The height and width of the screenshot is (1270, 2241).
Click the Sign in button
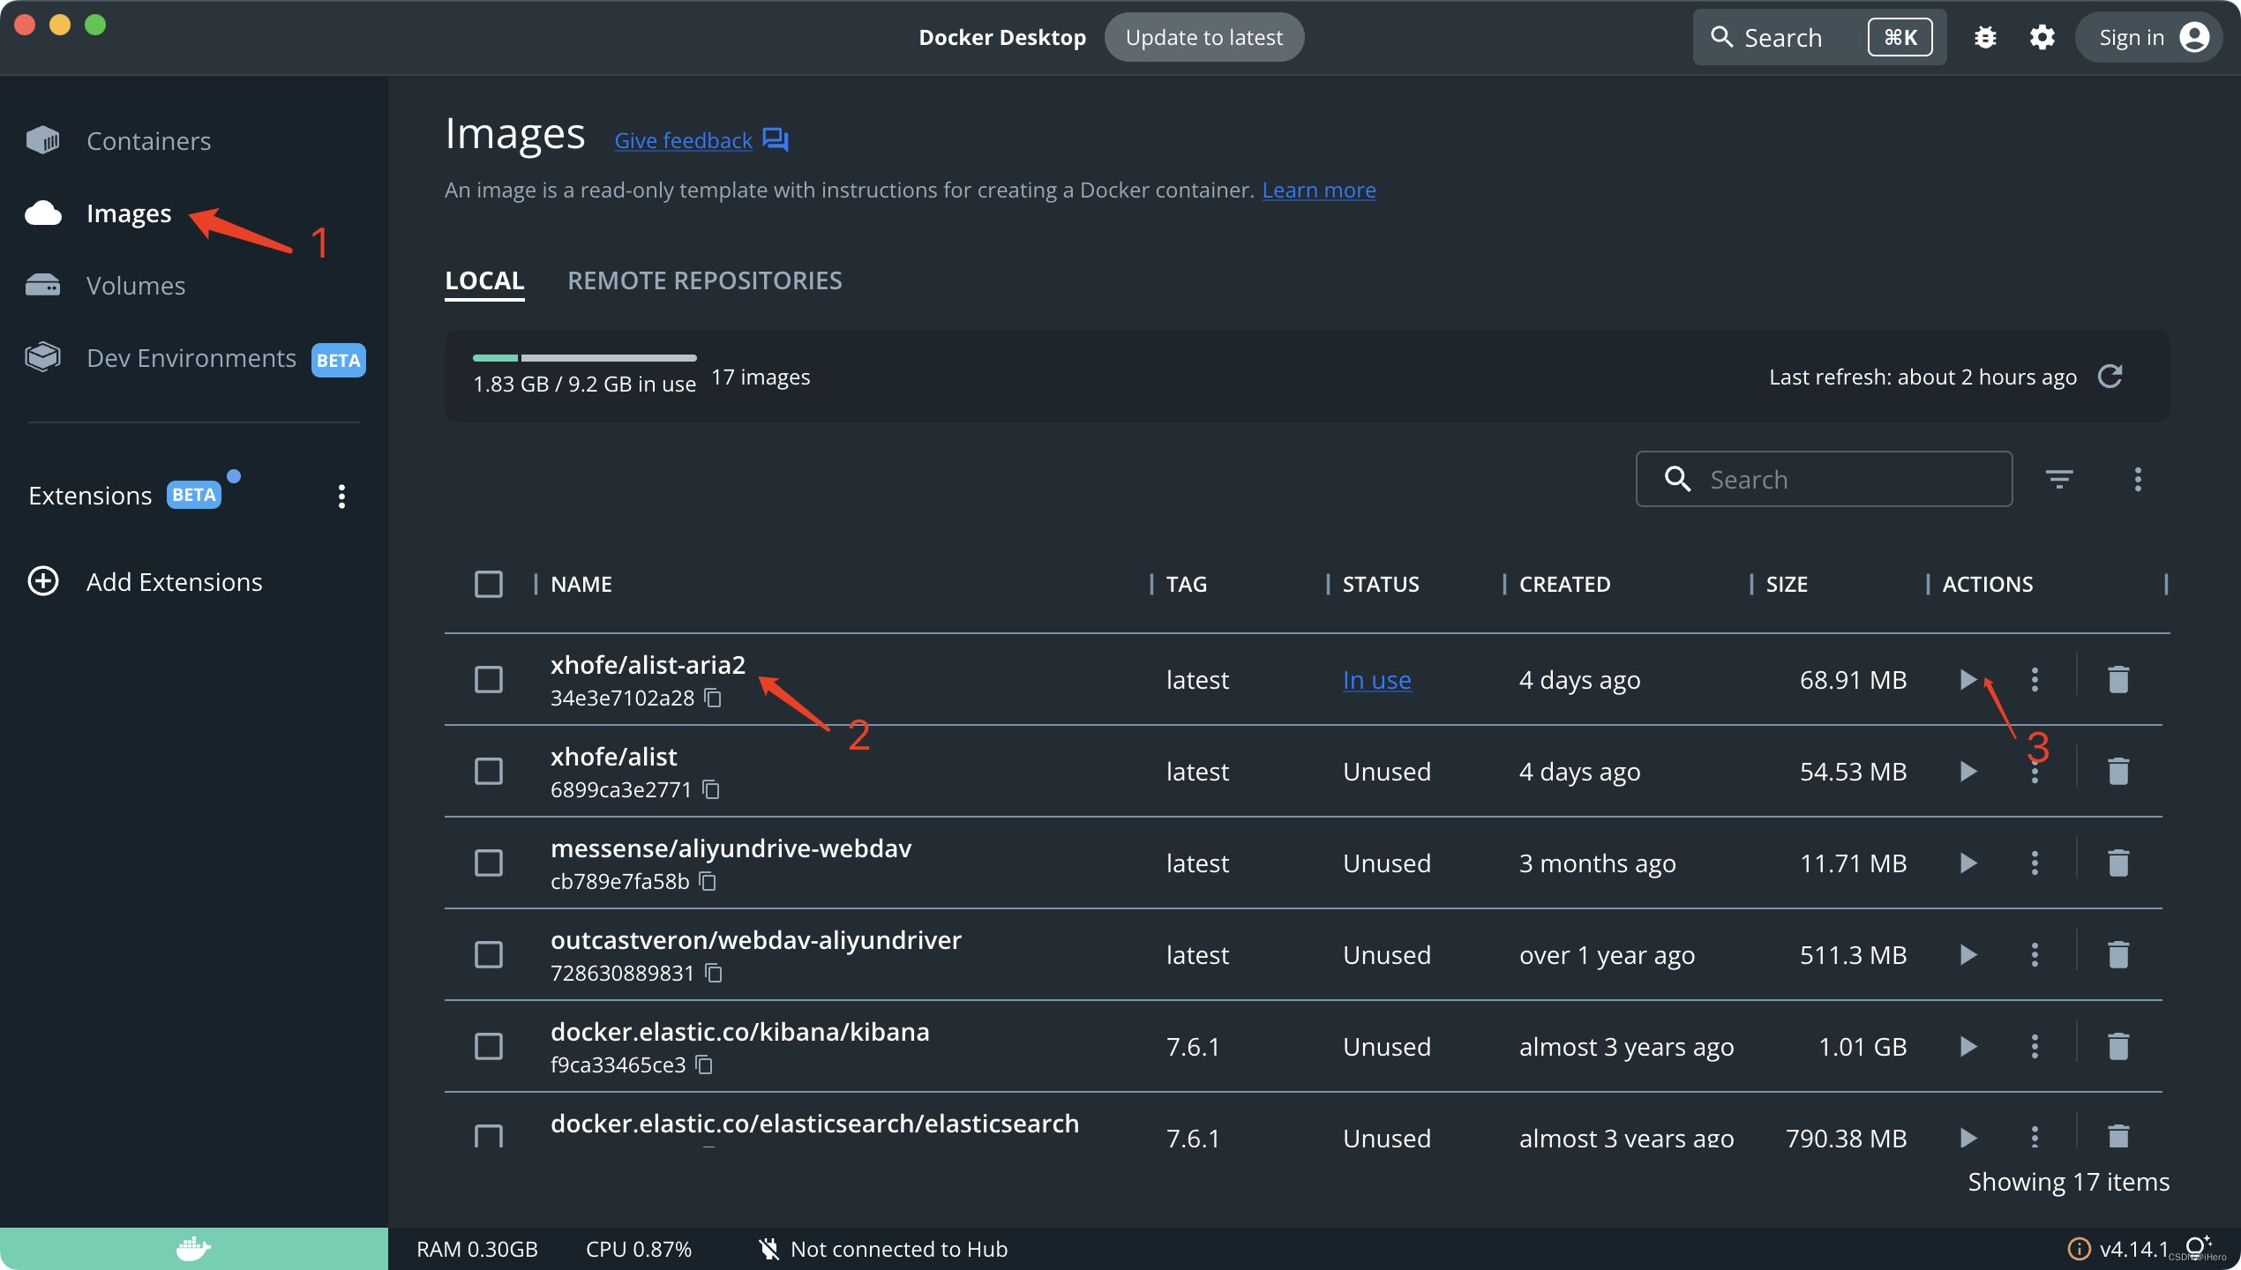pos(2147,37)
